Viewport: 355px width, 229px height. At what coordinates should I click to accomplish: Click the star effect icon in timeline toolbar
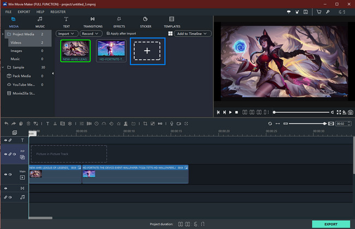coord(119,124)
